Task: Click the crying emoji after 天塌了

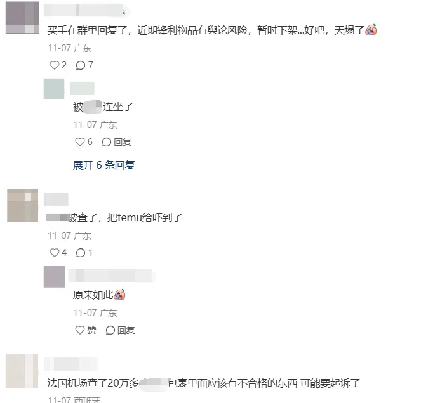Action: point(371,30)
